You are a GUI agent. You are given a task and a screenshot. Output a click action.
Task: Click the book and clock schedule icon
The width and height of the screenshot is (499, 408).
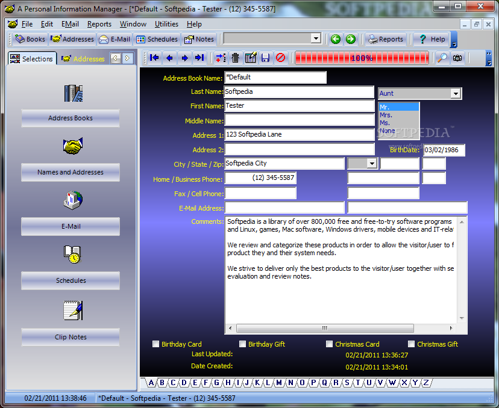point(73,254)
